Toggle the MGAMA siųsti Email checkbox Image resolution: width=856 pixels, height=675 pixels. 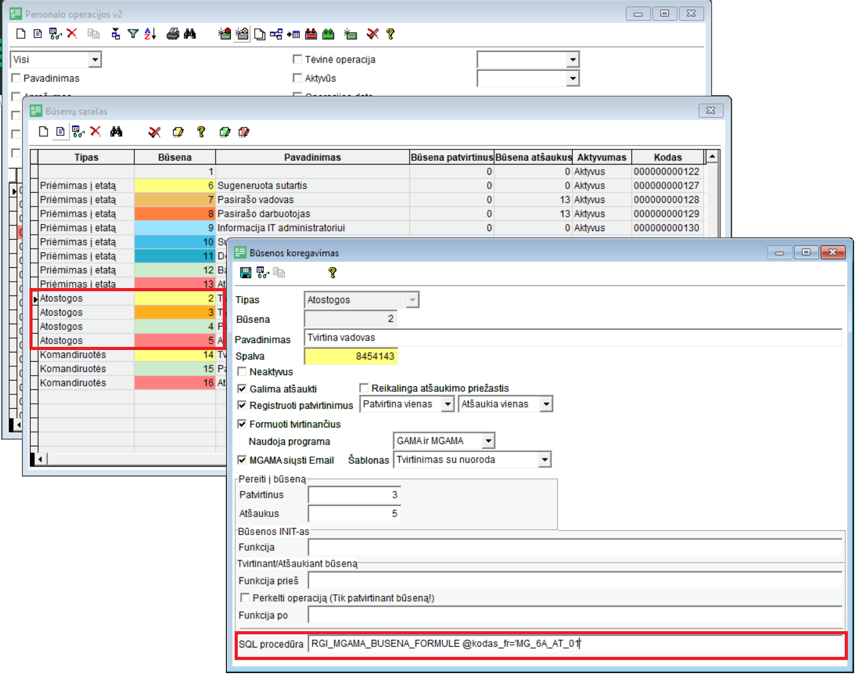(x=242, y=460)
